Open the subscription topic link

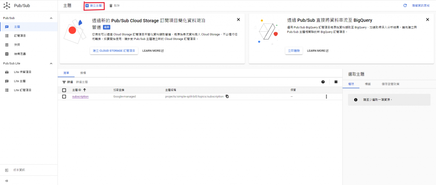[x=80, y=97]
